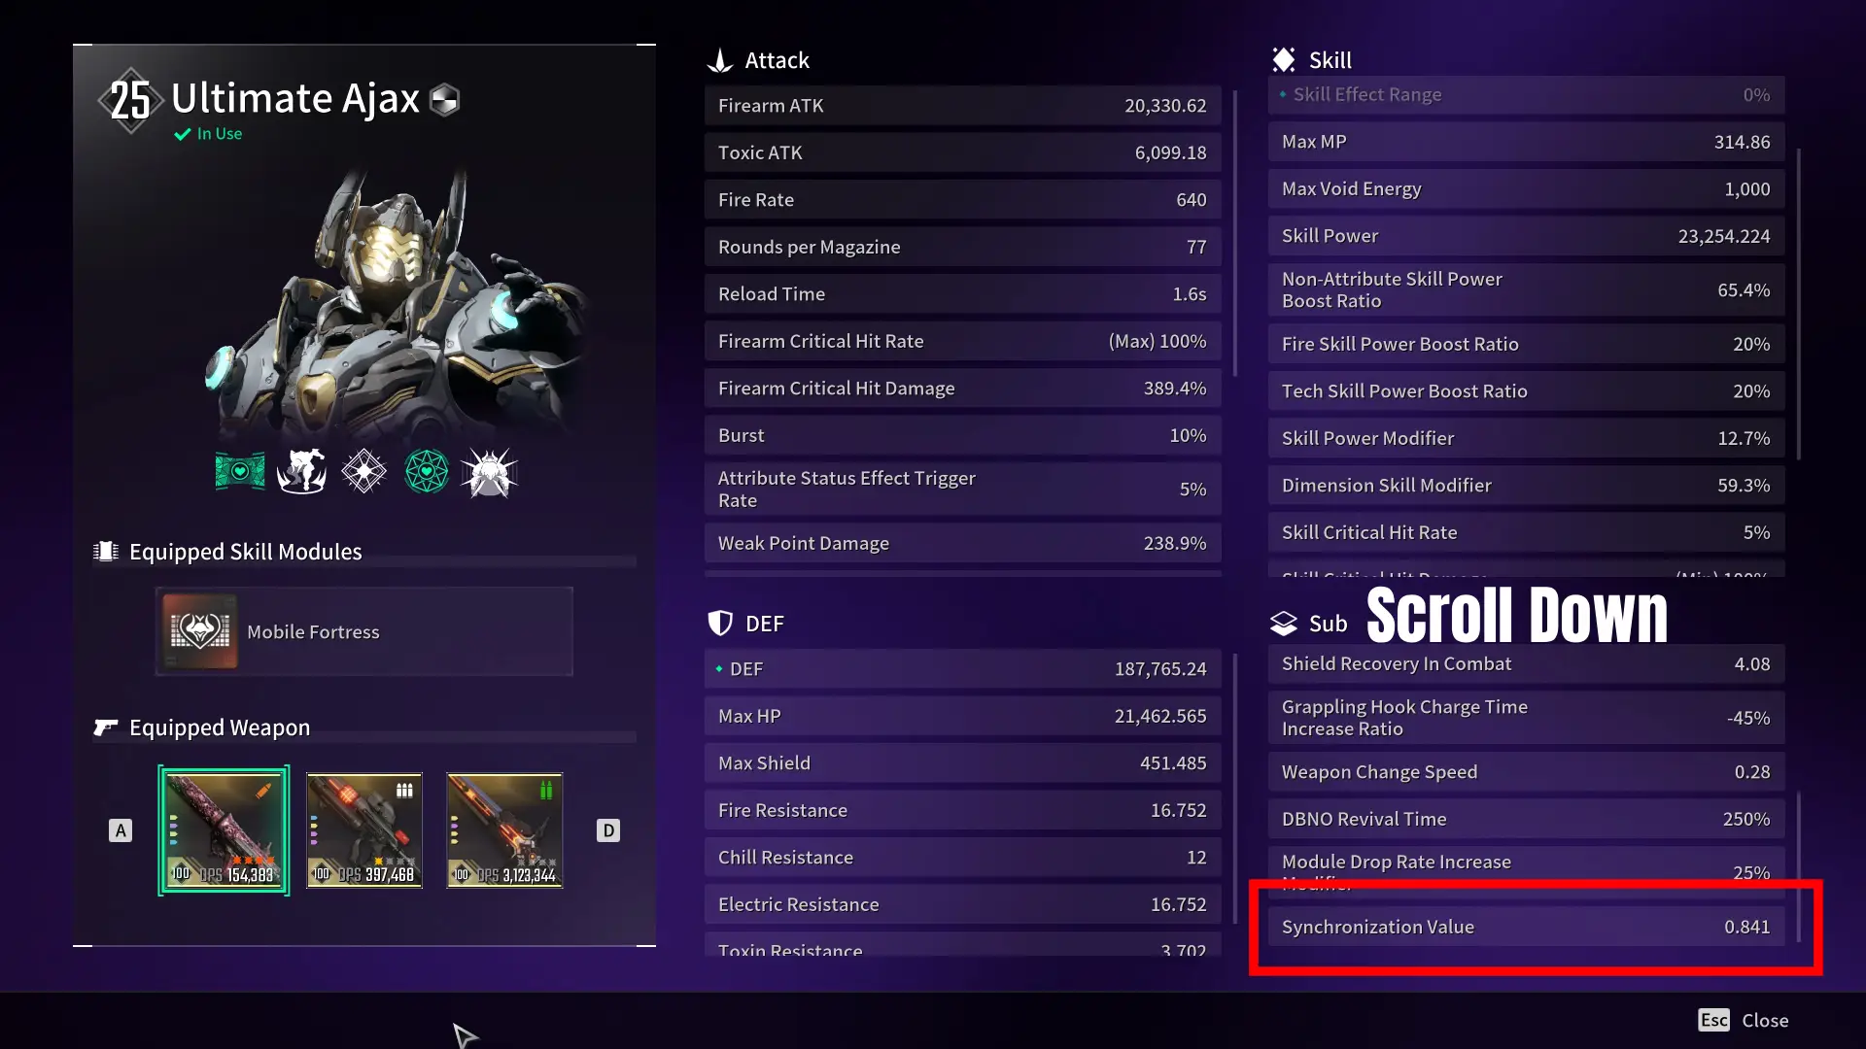
Task: Select weapon with DPS 154,383
Action: pyautogui.click(x=224, y=830)
